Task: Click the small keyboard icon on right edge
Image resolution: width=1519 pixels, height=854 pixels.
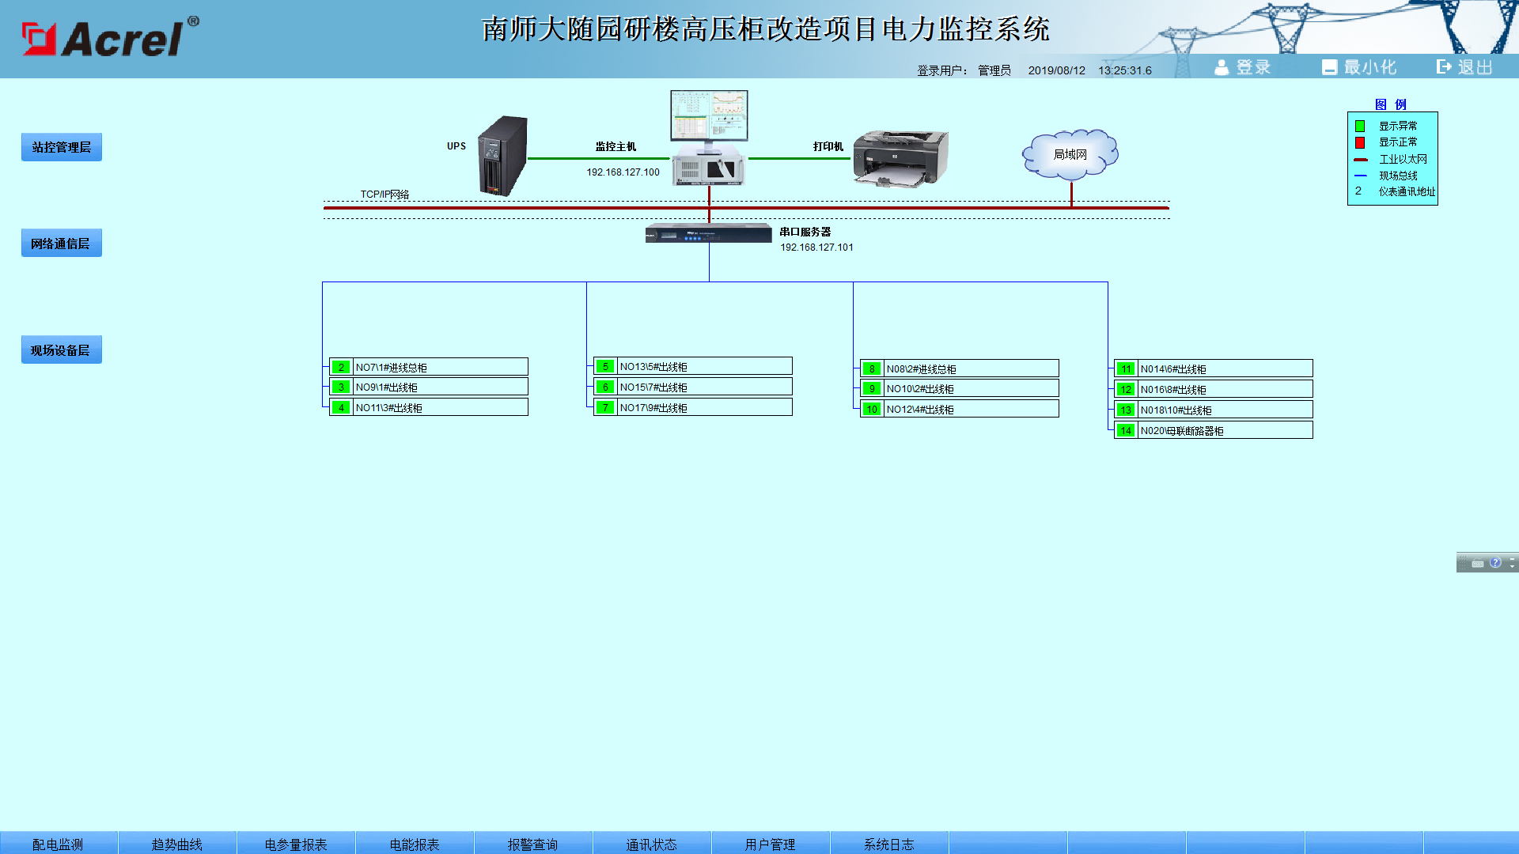Action: click(x=1477, y=563)
